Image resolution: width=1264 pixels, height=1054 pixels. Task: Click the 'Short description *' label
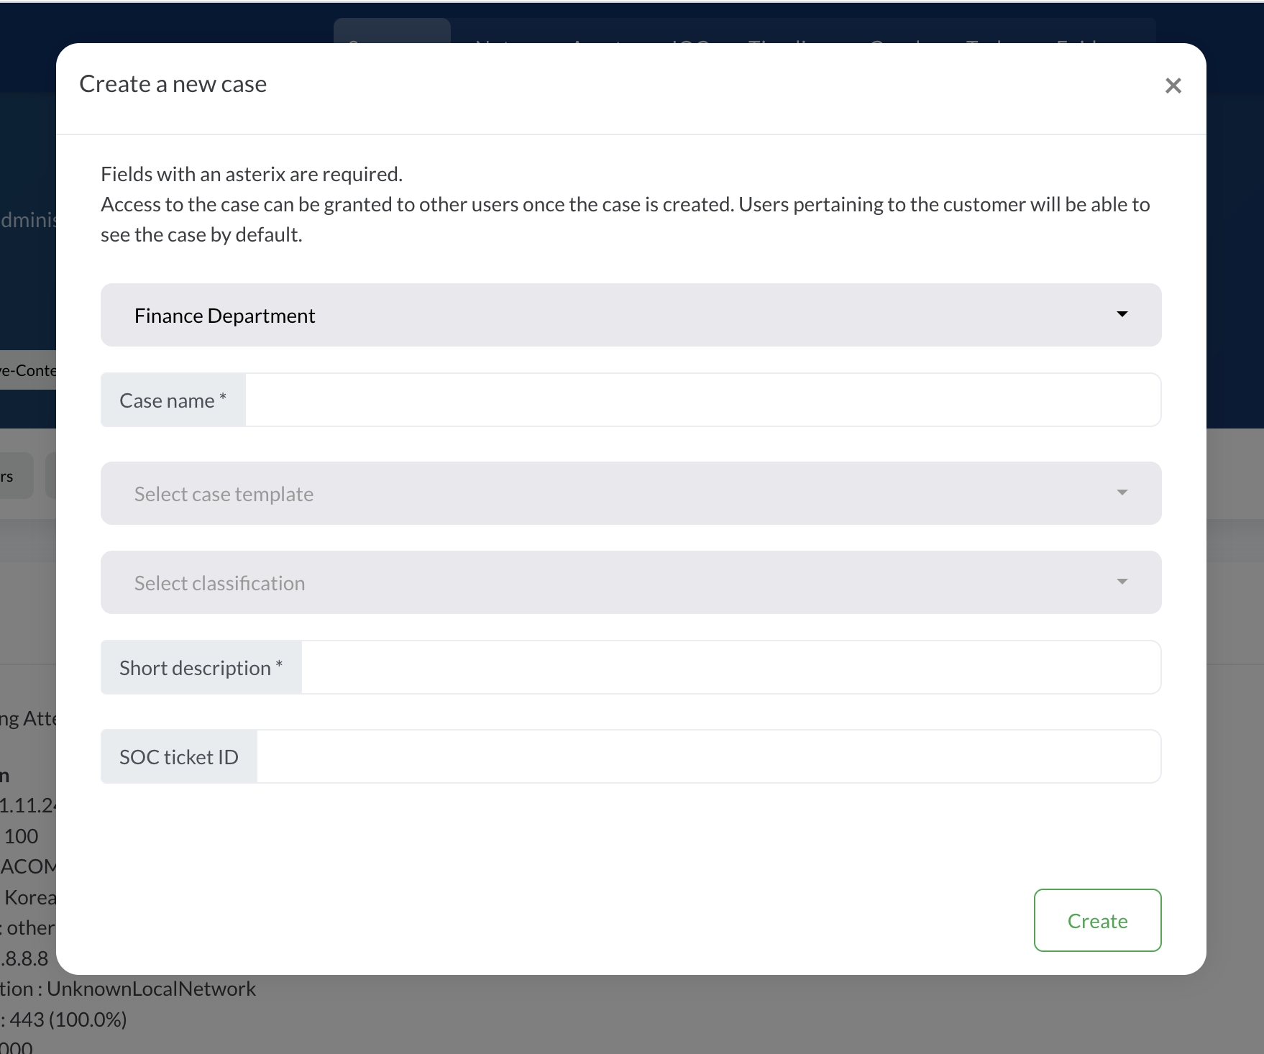tap(201, 667)
